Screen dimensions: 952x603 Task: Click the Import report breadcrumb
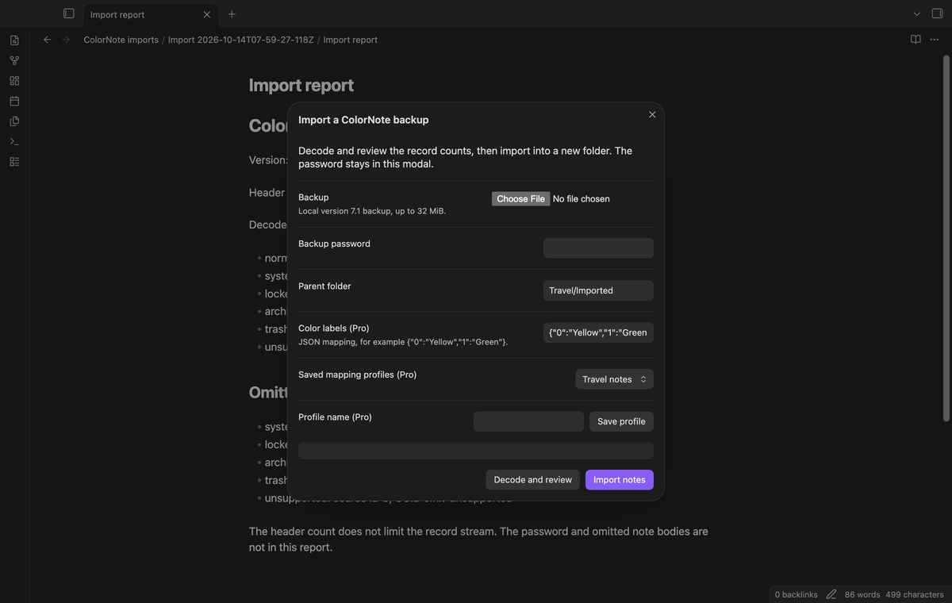coord(350,40)
